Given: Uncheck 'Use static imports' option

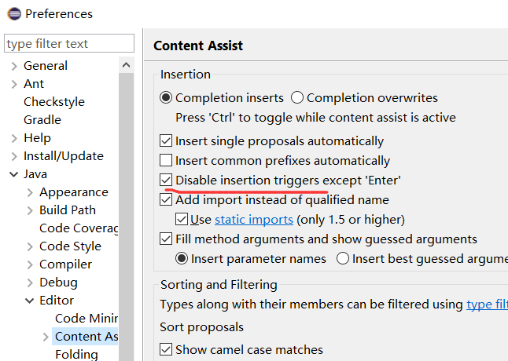Looking at the screenshot, I should click(182, 220).
